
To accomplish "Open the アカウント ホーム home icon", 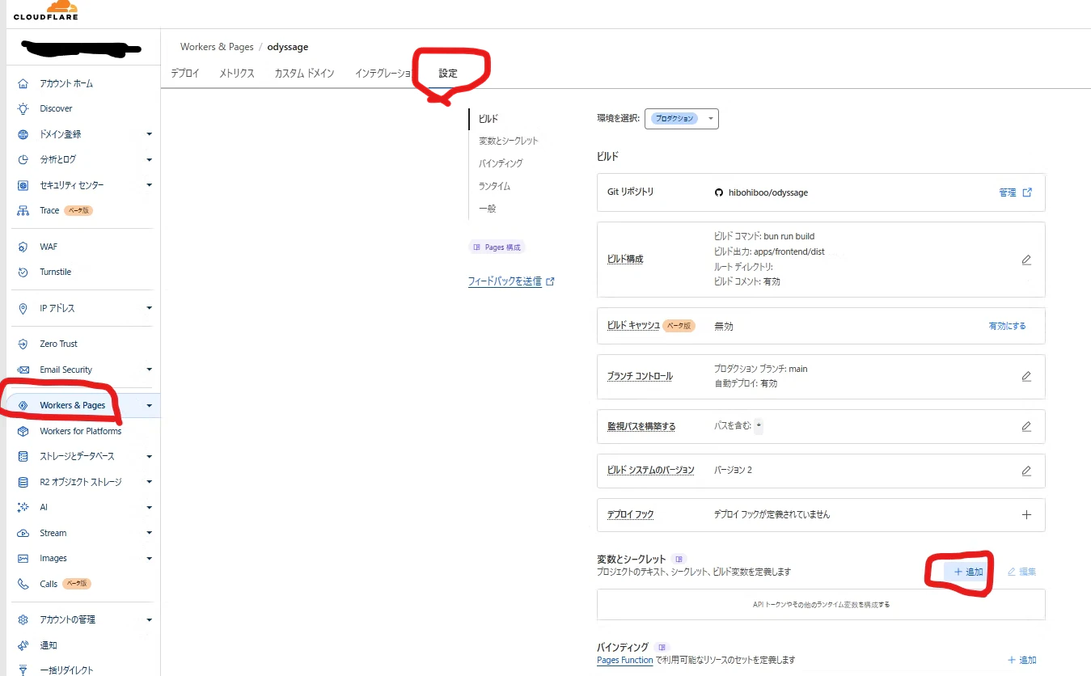I will (x=23, y=83).
